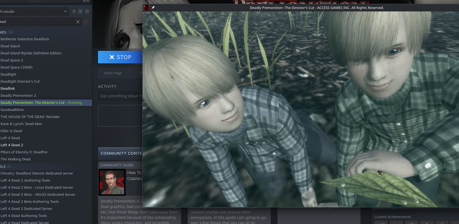Open the Community Guide label
This screenshot has width=459, height=224.
[117, 165]
